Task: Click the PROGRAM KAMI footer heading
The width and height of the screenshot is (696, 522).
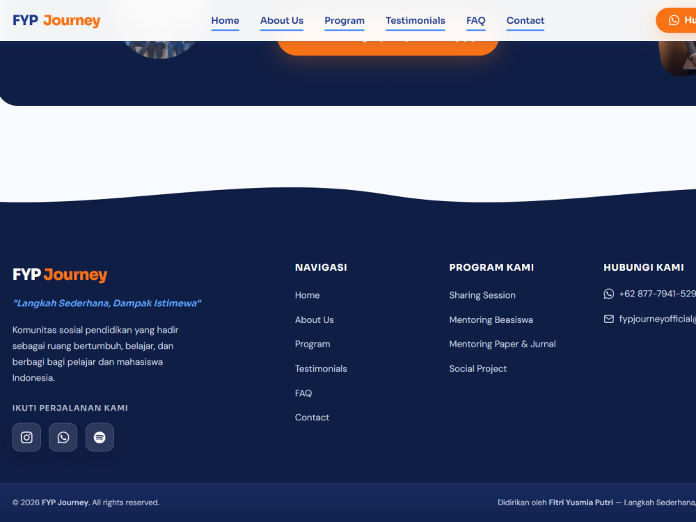Action: click(x=491, y=267)
